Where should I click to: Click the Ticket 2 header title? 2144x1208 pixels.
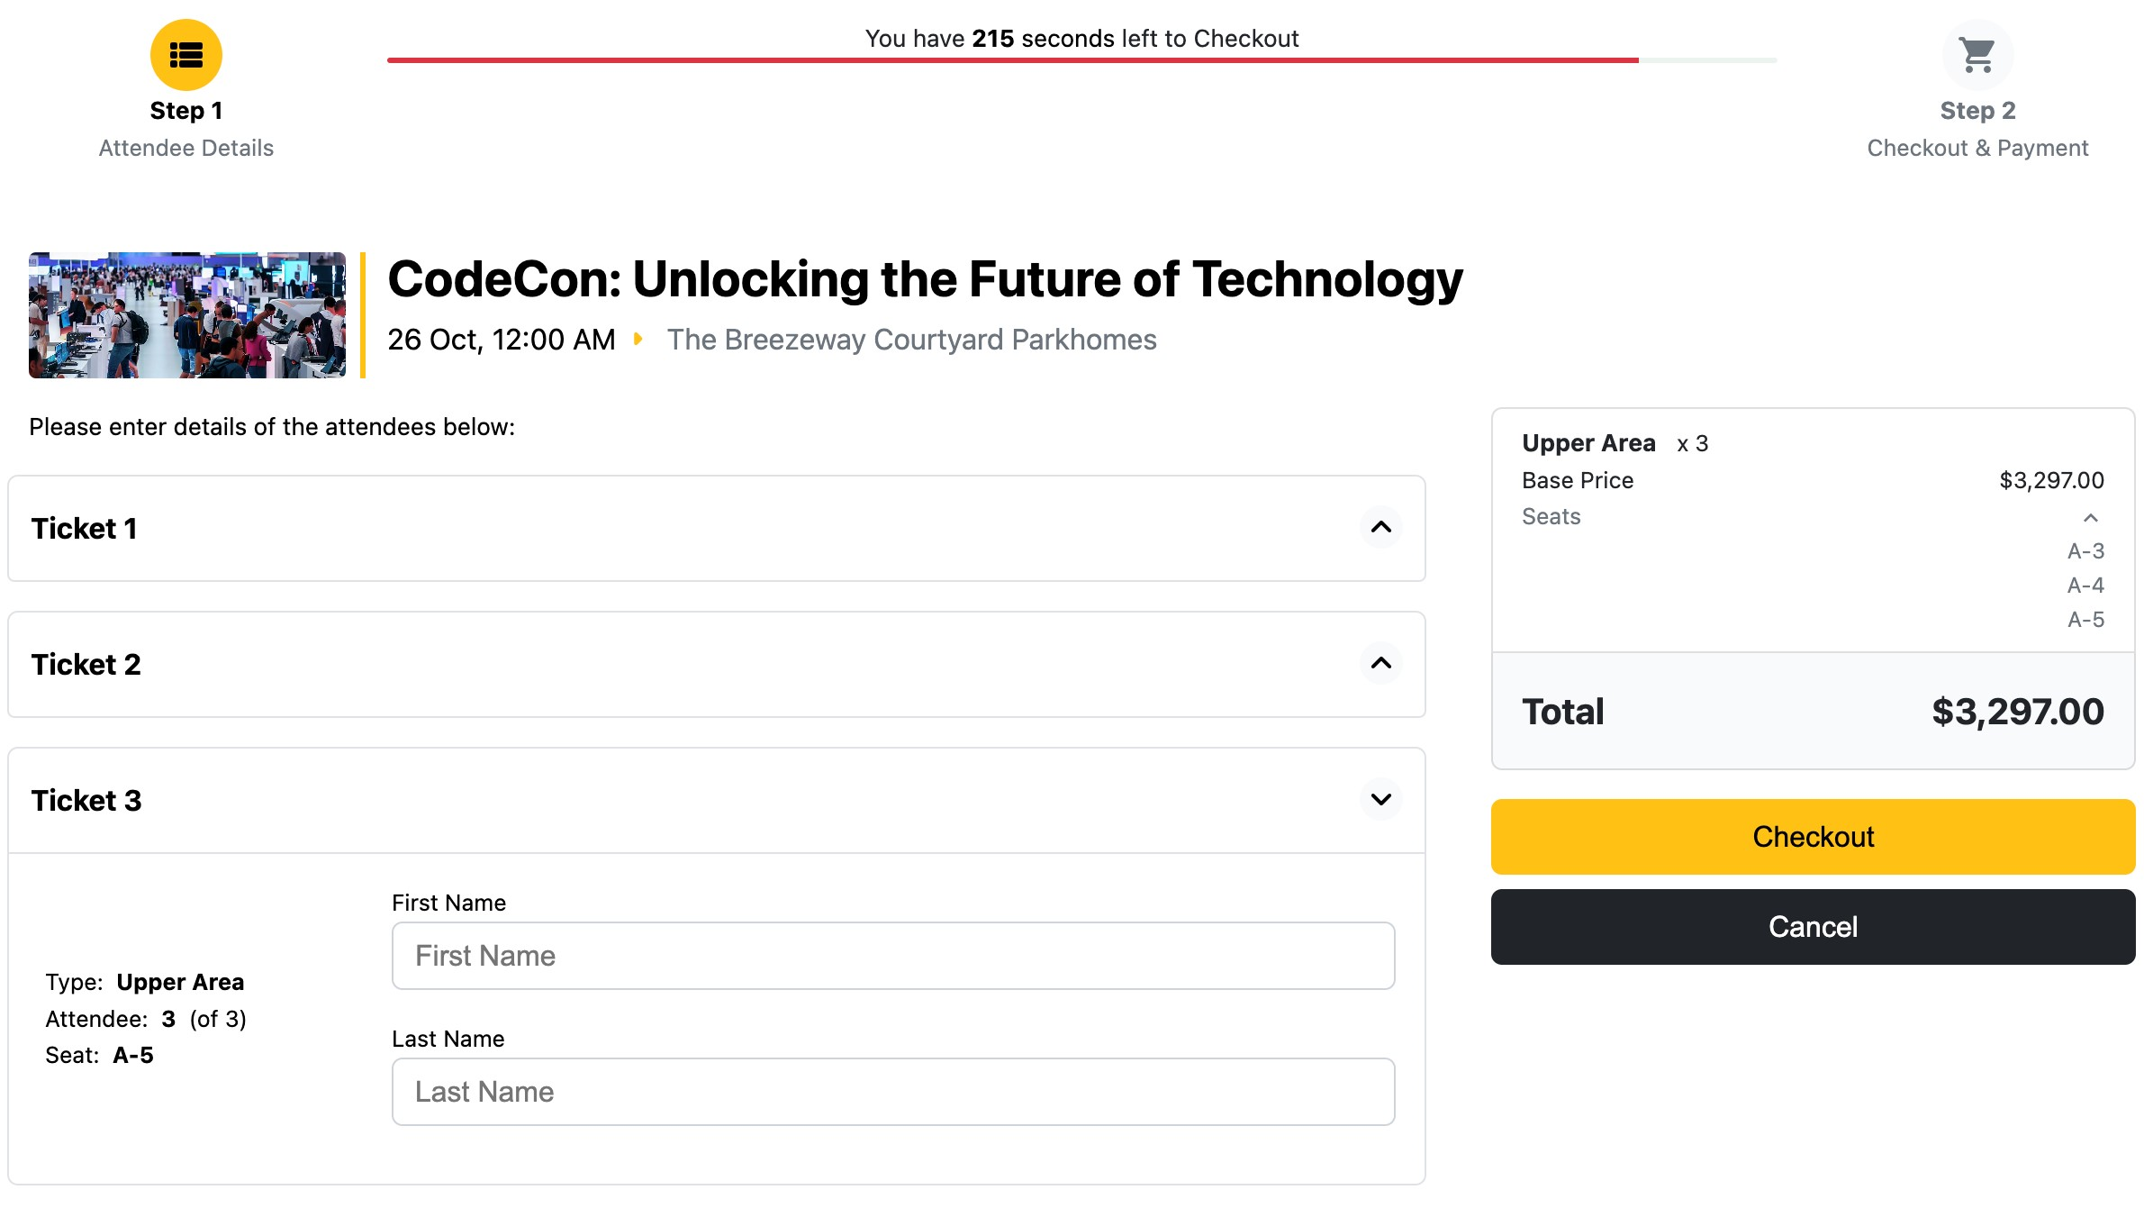86,665
